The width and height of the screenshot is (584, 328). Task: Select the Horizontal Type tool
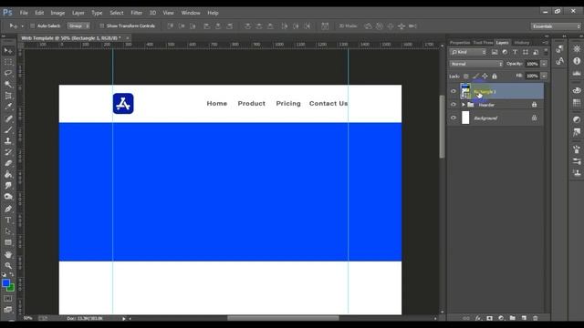8,220
